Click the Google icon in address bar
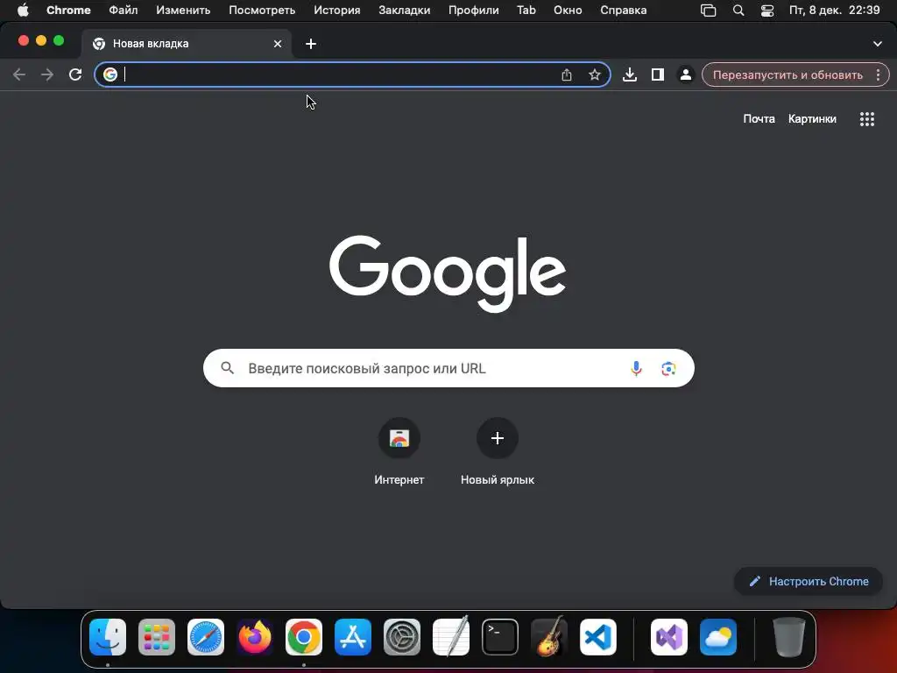 point(109,74)
